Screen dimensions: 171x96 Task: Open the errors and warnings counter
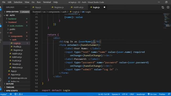18,94
